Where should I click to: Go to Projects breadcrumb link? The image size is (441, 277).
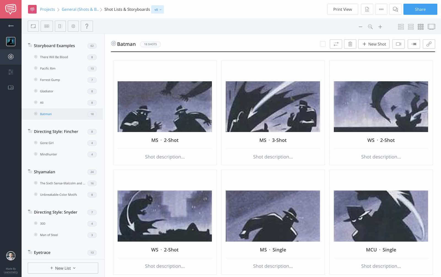(x=47, y=9)
